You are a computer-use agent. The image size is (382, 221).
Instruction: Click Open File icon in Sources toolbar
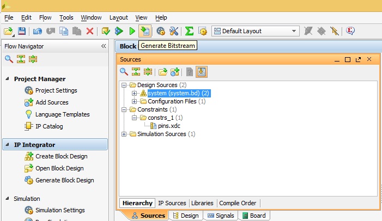[x=163, y=72]
